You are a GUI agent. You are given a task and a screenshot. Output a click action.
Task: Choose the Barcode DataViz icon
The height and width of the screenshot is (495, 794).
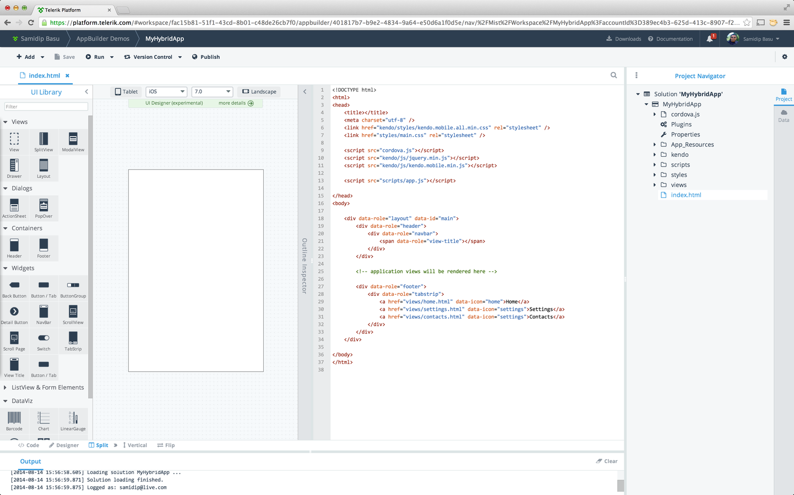(14, 417)
